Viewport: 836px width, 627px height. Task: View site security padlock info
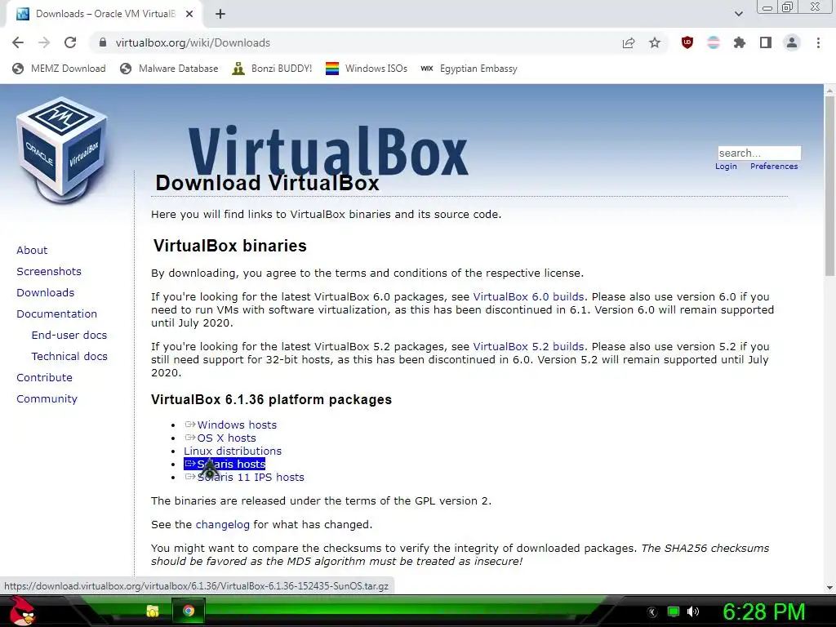pos(103,42)
